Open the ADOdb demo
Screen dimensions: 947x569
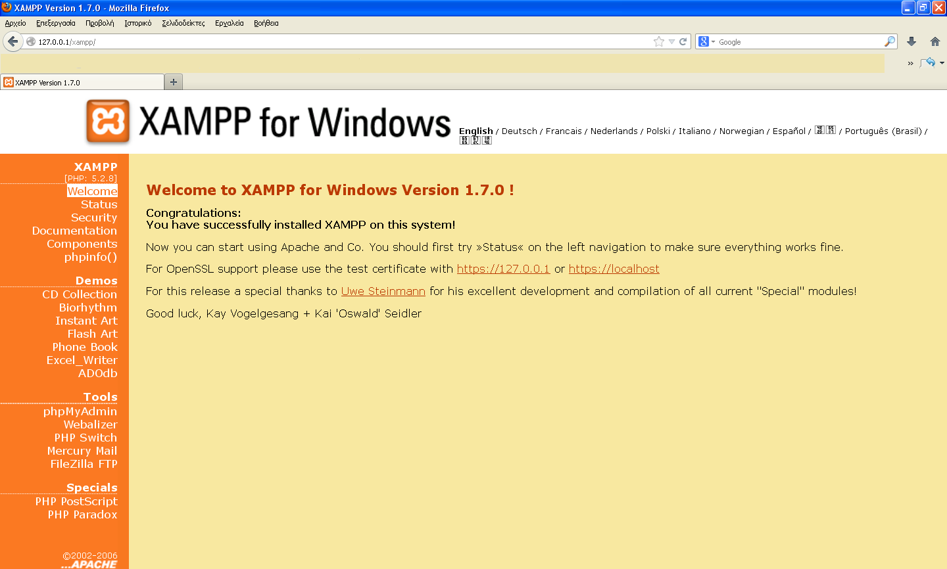pyautogui.click(x=98, y=373)
